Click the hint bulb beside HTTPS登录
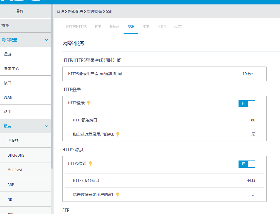Viewport: 280px width, 214px height. point(90,164)
